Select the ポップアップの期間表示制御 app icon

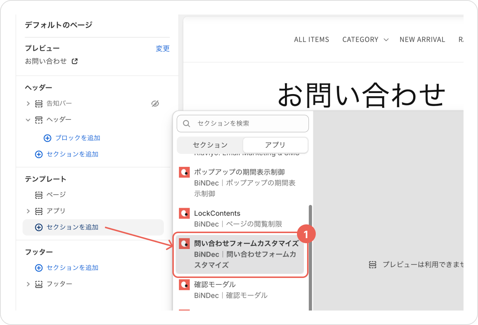[184, 172]
